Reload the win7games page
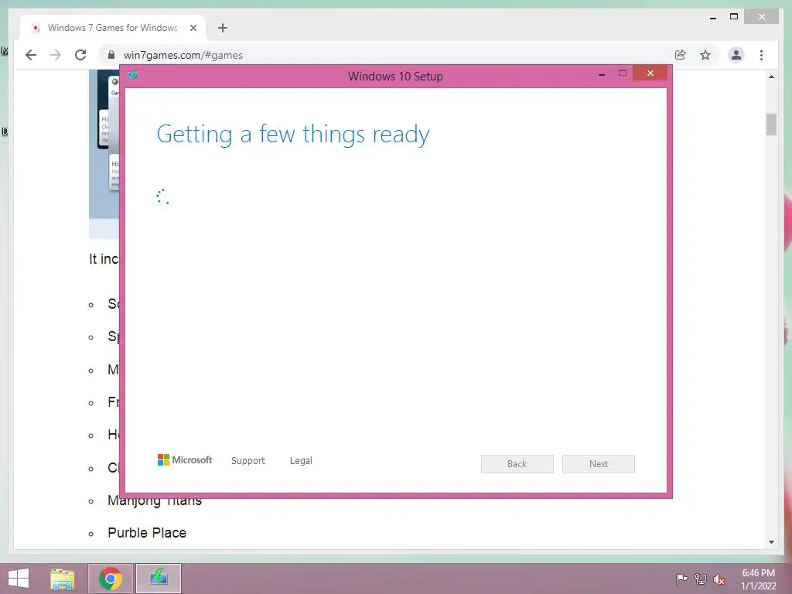The image size is (792, 594). [80, 55]
